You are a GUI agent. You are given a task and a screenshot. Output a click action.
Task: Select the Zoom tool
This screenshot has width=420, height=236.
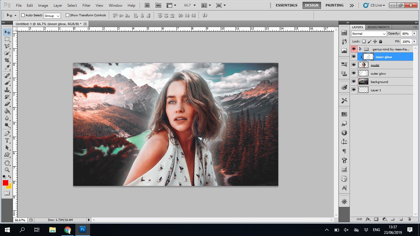click(7, 170)
